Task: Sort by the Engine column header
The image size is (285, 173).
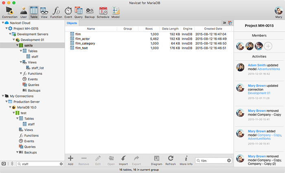Action: pos(188,29)
